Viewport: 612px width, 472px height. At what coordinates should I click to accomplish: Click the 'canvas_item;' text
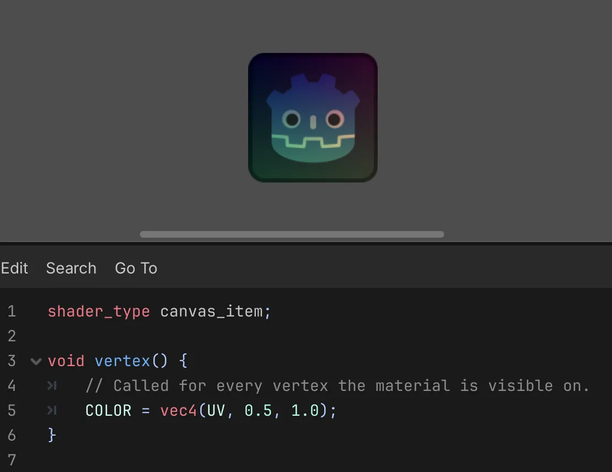click(216, 312)
